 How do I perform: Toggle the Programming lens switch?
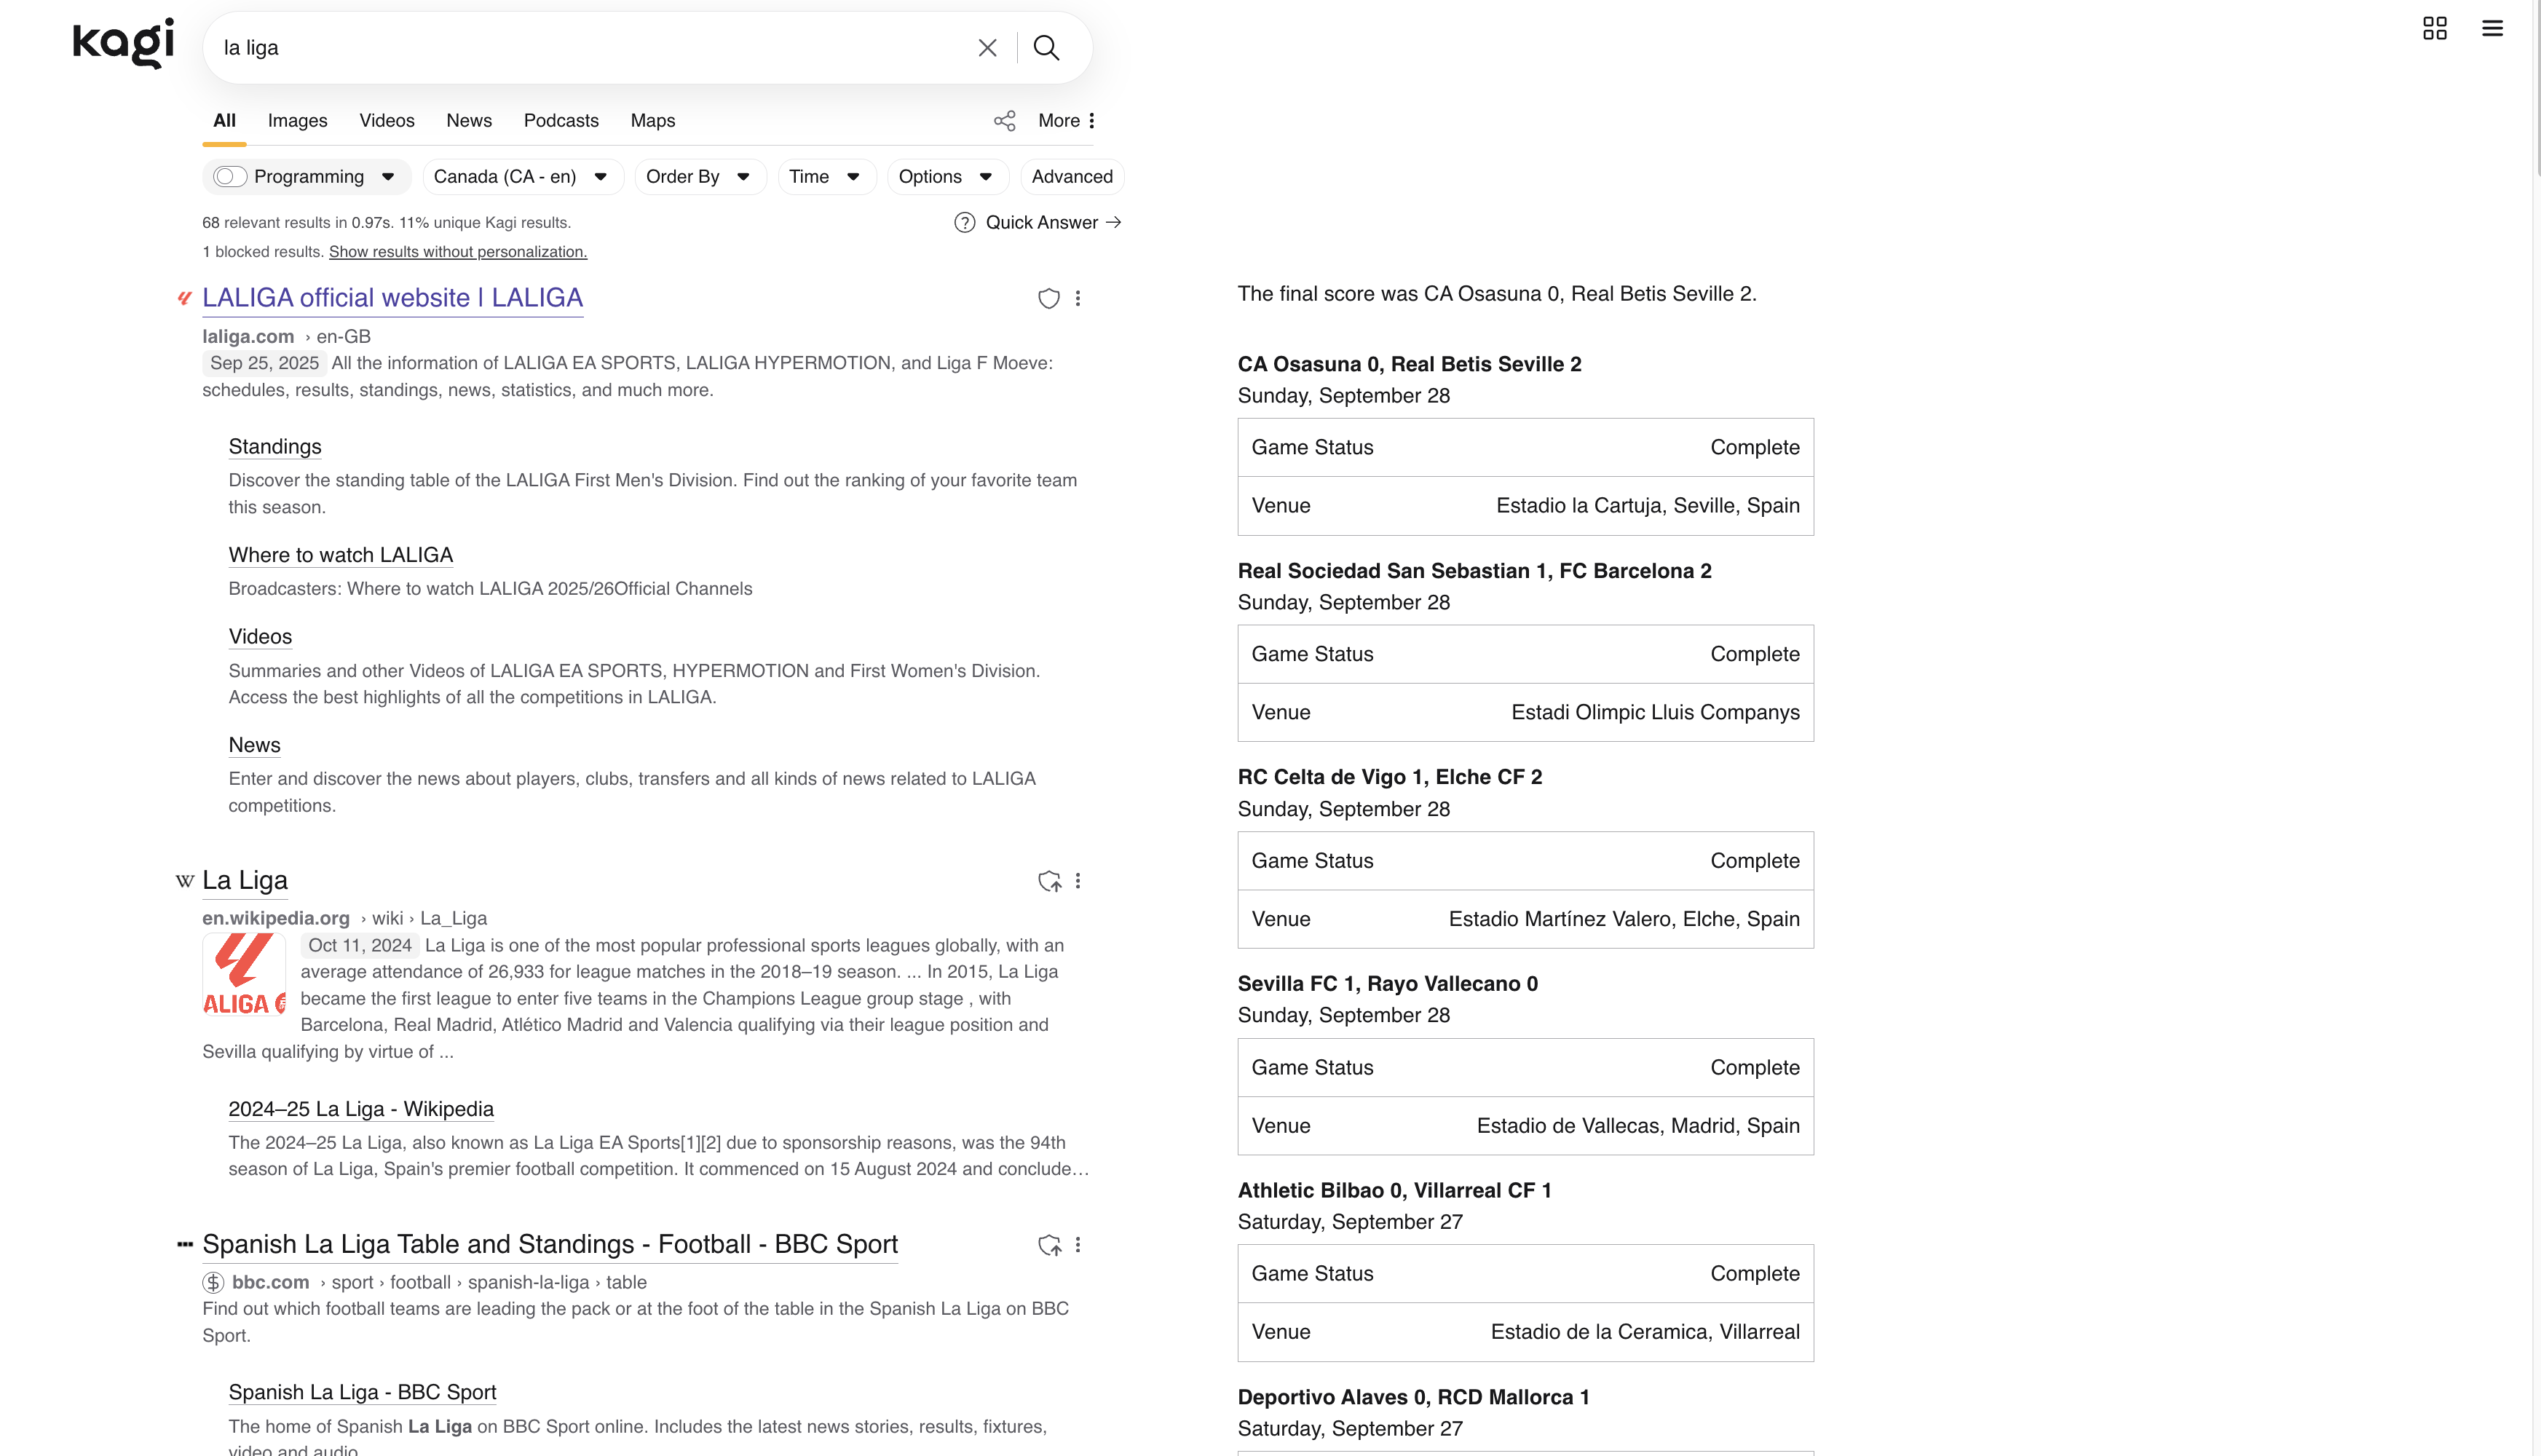pyautogui.click(x=230, y=177)
